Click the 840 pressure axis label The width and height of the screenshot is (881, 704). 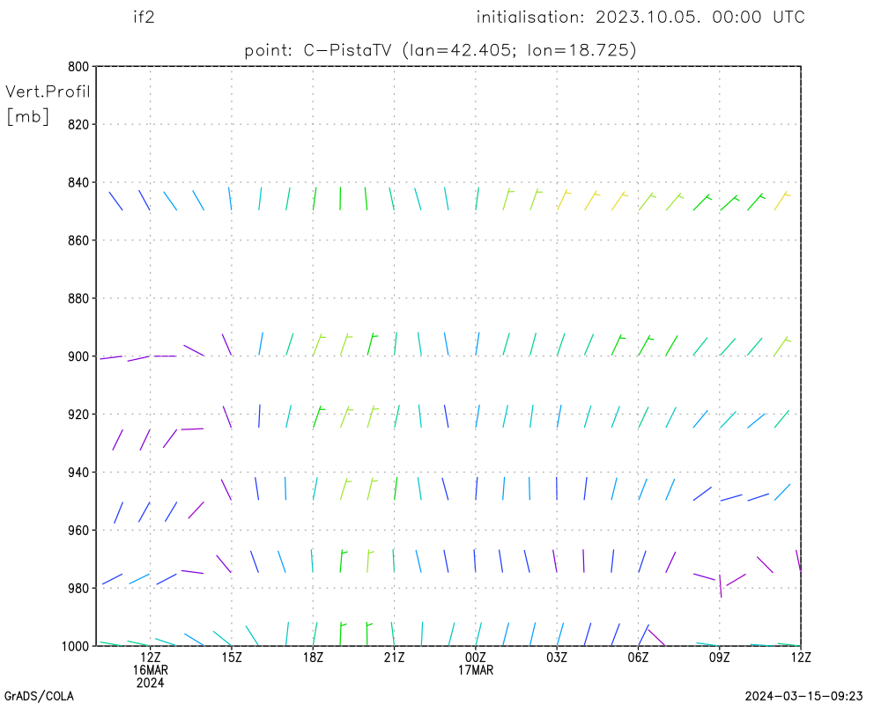78,182
